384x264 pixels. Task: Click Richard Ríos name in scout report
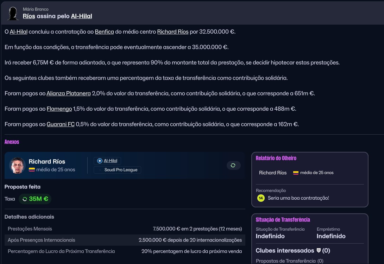point(273,173)
